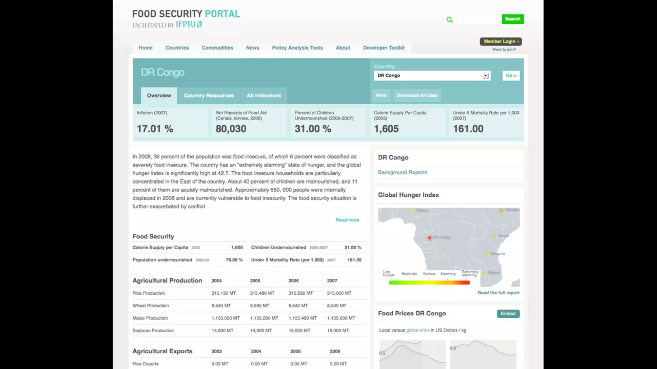The width and height of the screenshot is (657, 369).
Task: Click the green magnifier search icon
Action: coord(449,20)
